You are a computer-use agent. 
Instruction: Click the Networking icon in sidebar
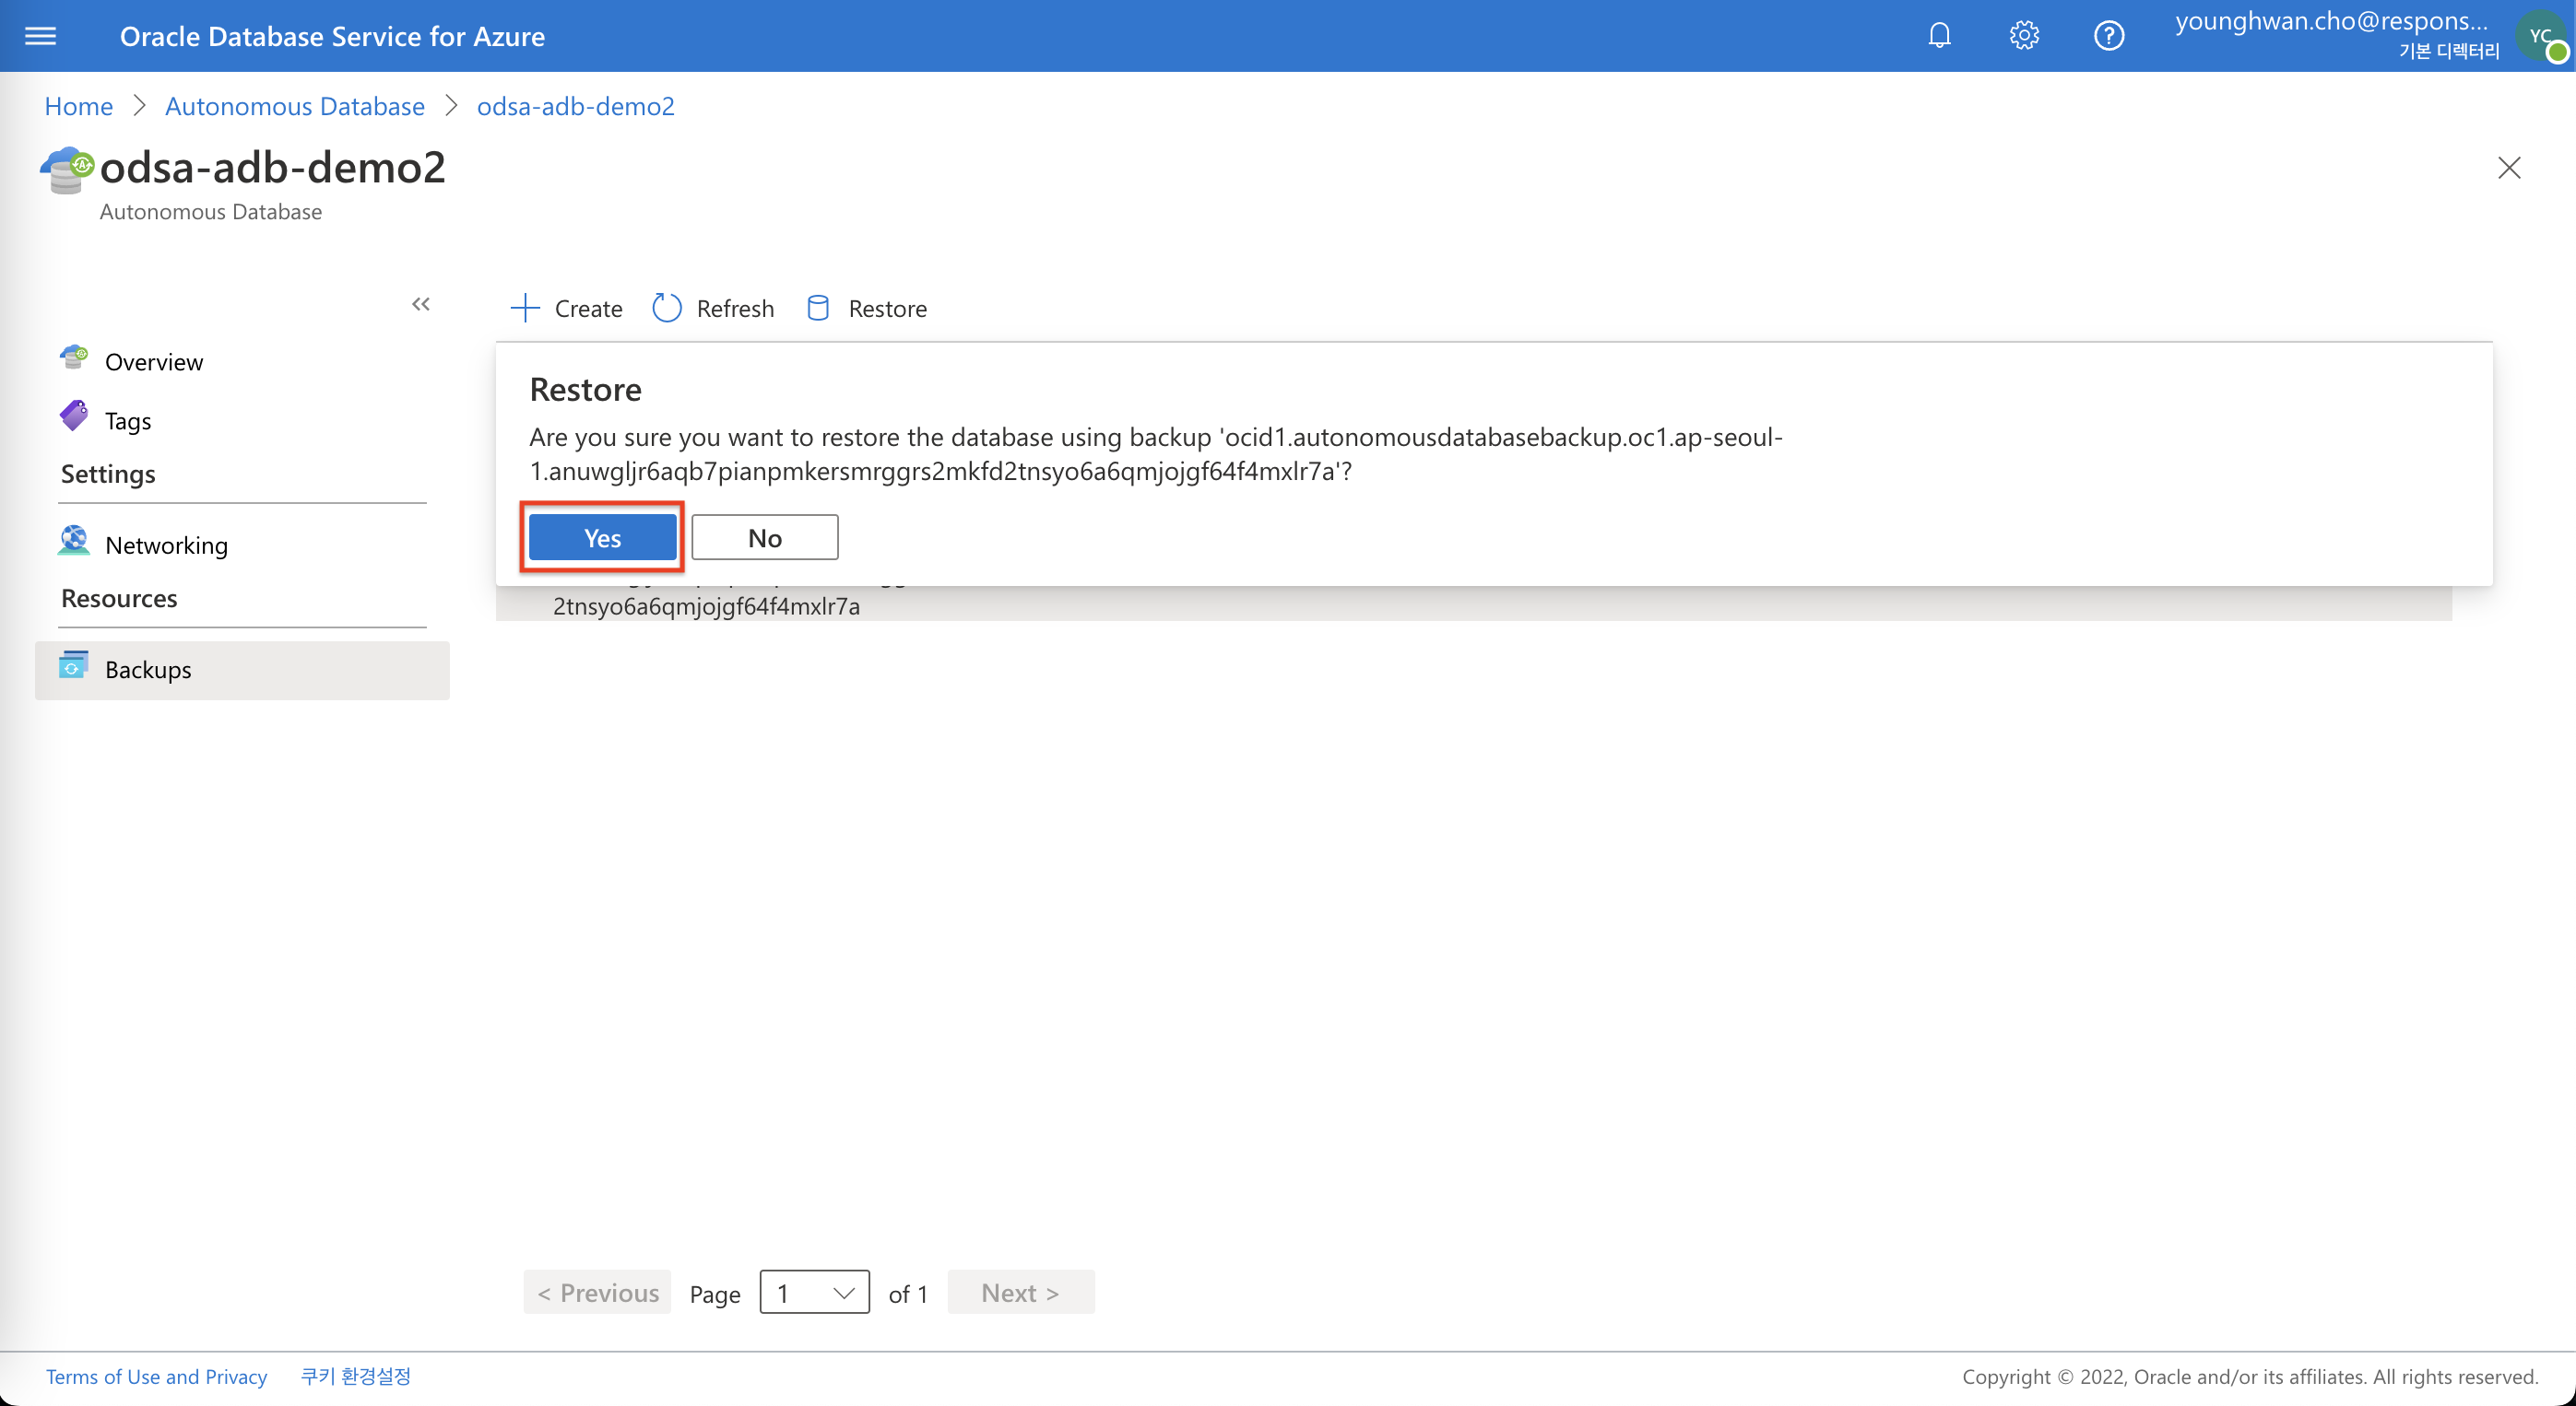[77, 542]
